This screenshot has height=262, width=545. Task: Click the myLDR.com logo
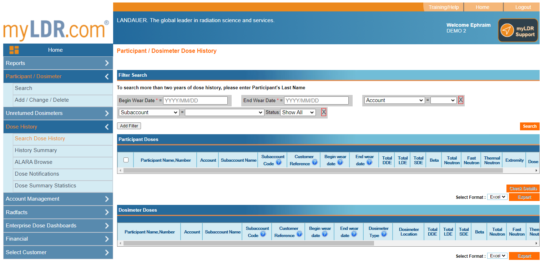pyautogui.click(x=56, y=31)
